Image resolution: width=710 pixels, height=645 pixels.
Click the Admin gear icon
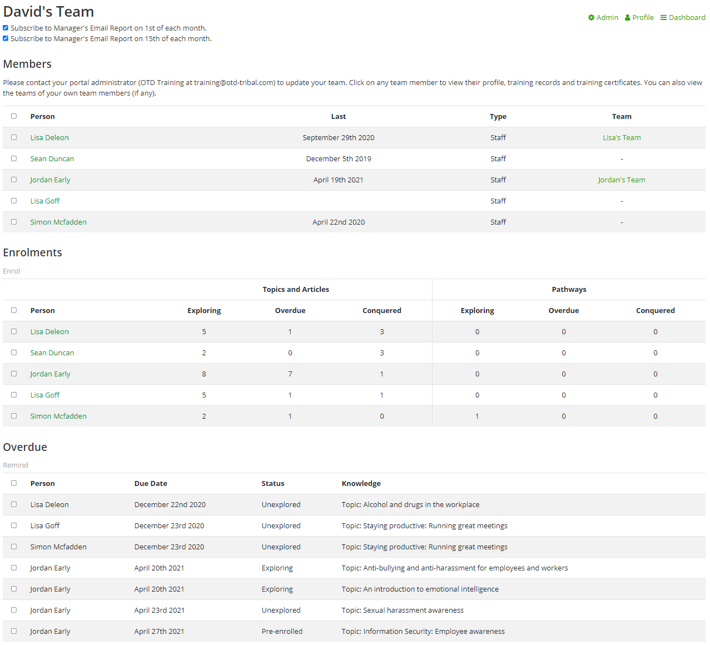(x=591, y=18)
